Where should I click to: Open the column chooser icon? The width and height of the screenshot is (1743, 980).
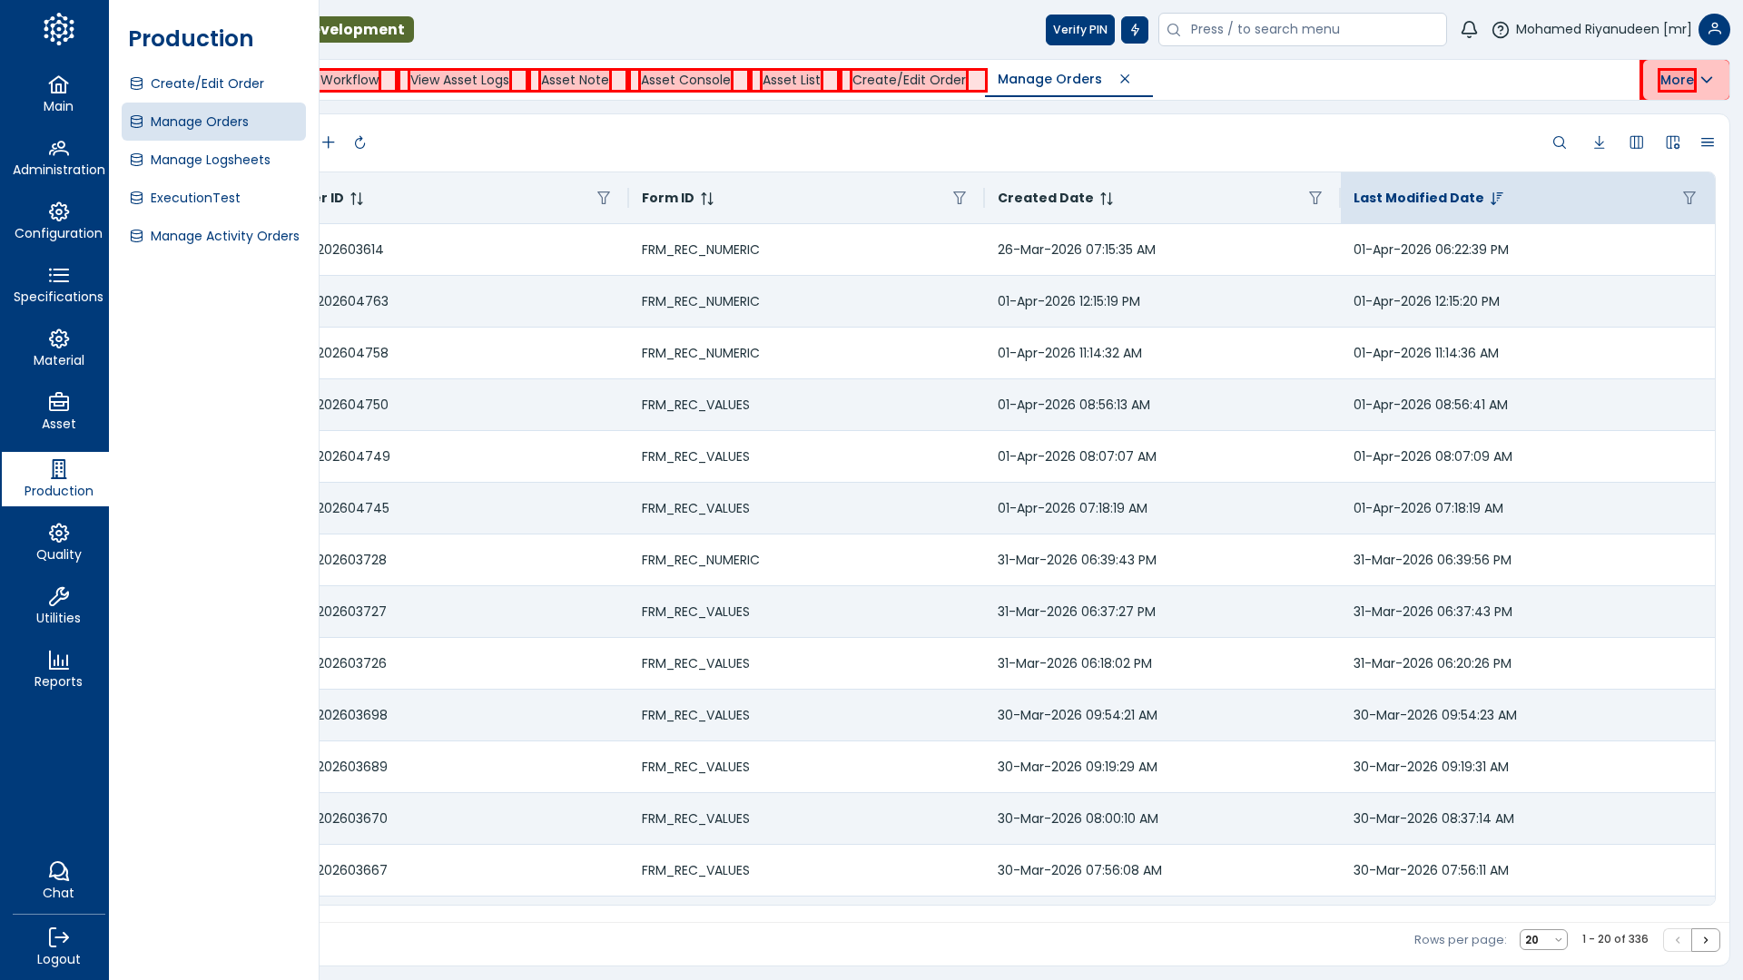click(x=1637, y=142)
